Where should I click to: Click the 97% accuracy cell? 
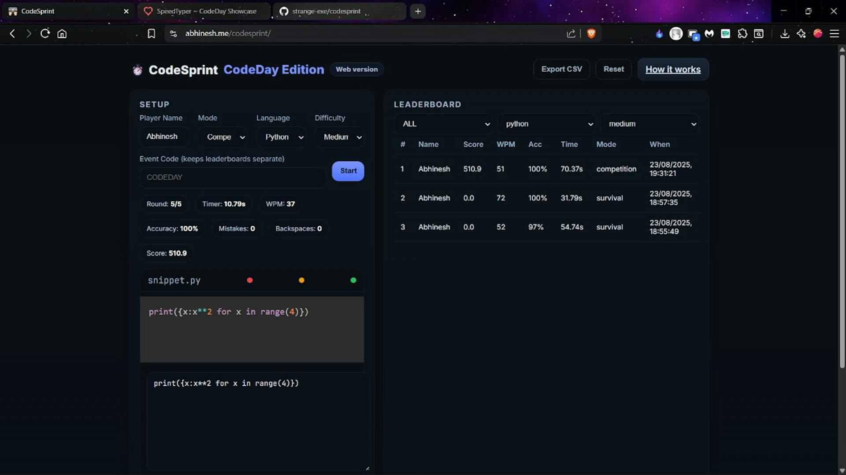point(536,227)
